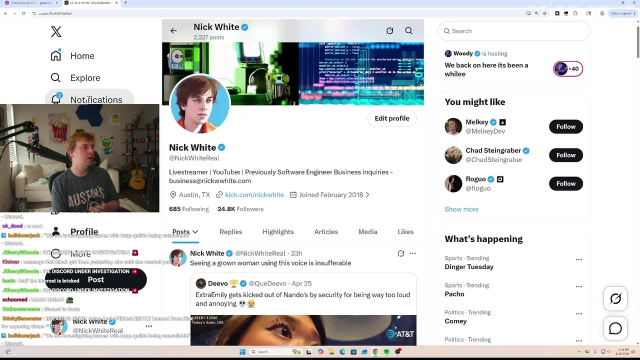This screenshot has height=360, width=640.
Task: Open Chrome icon on the taskbar
Action: (375, 351)
